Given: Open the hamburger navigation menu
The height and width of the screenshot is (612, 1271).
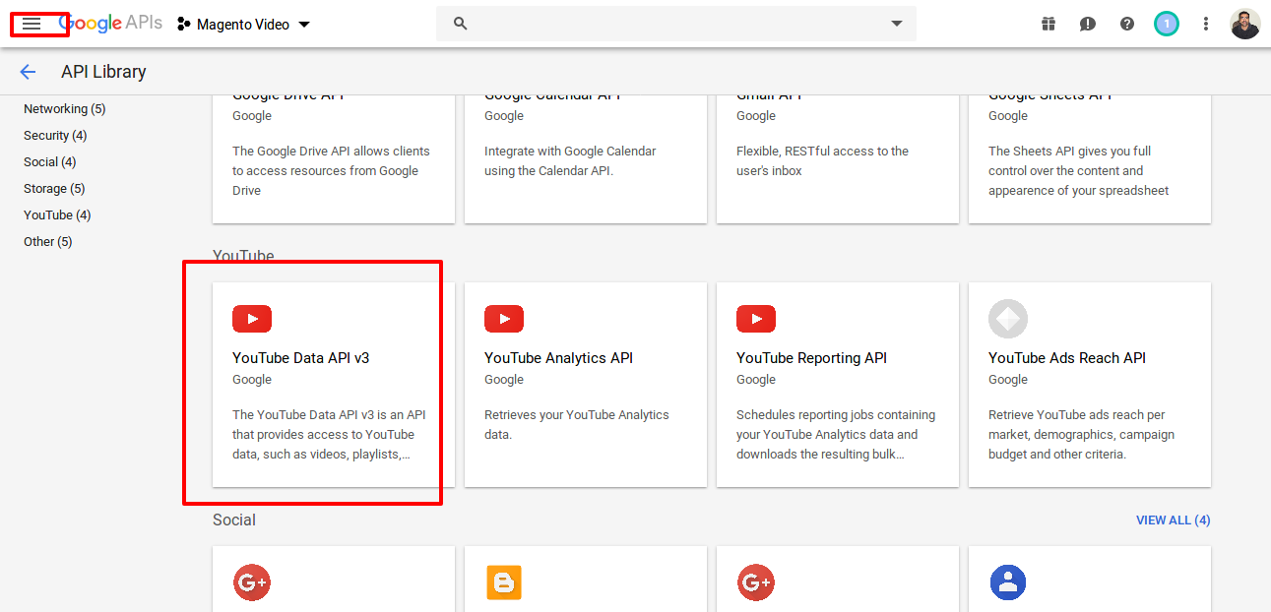Looking at the screenshot, I should pyautogui.click(x=32, y=24).
